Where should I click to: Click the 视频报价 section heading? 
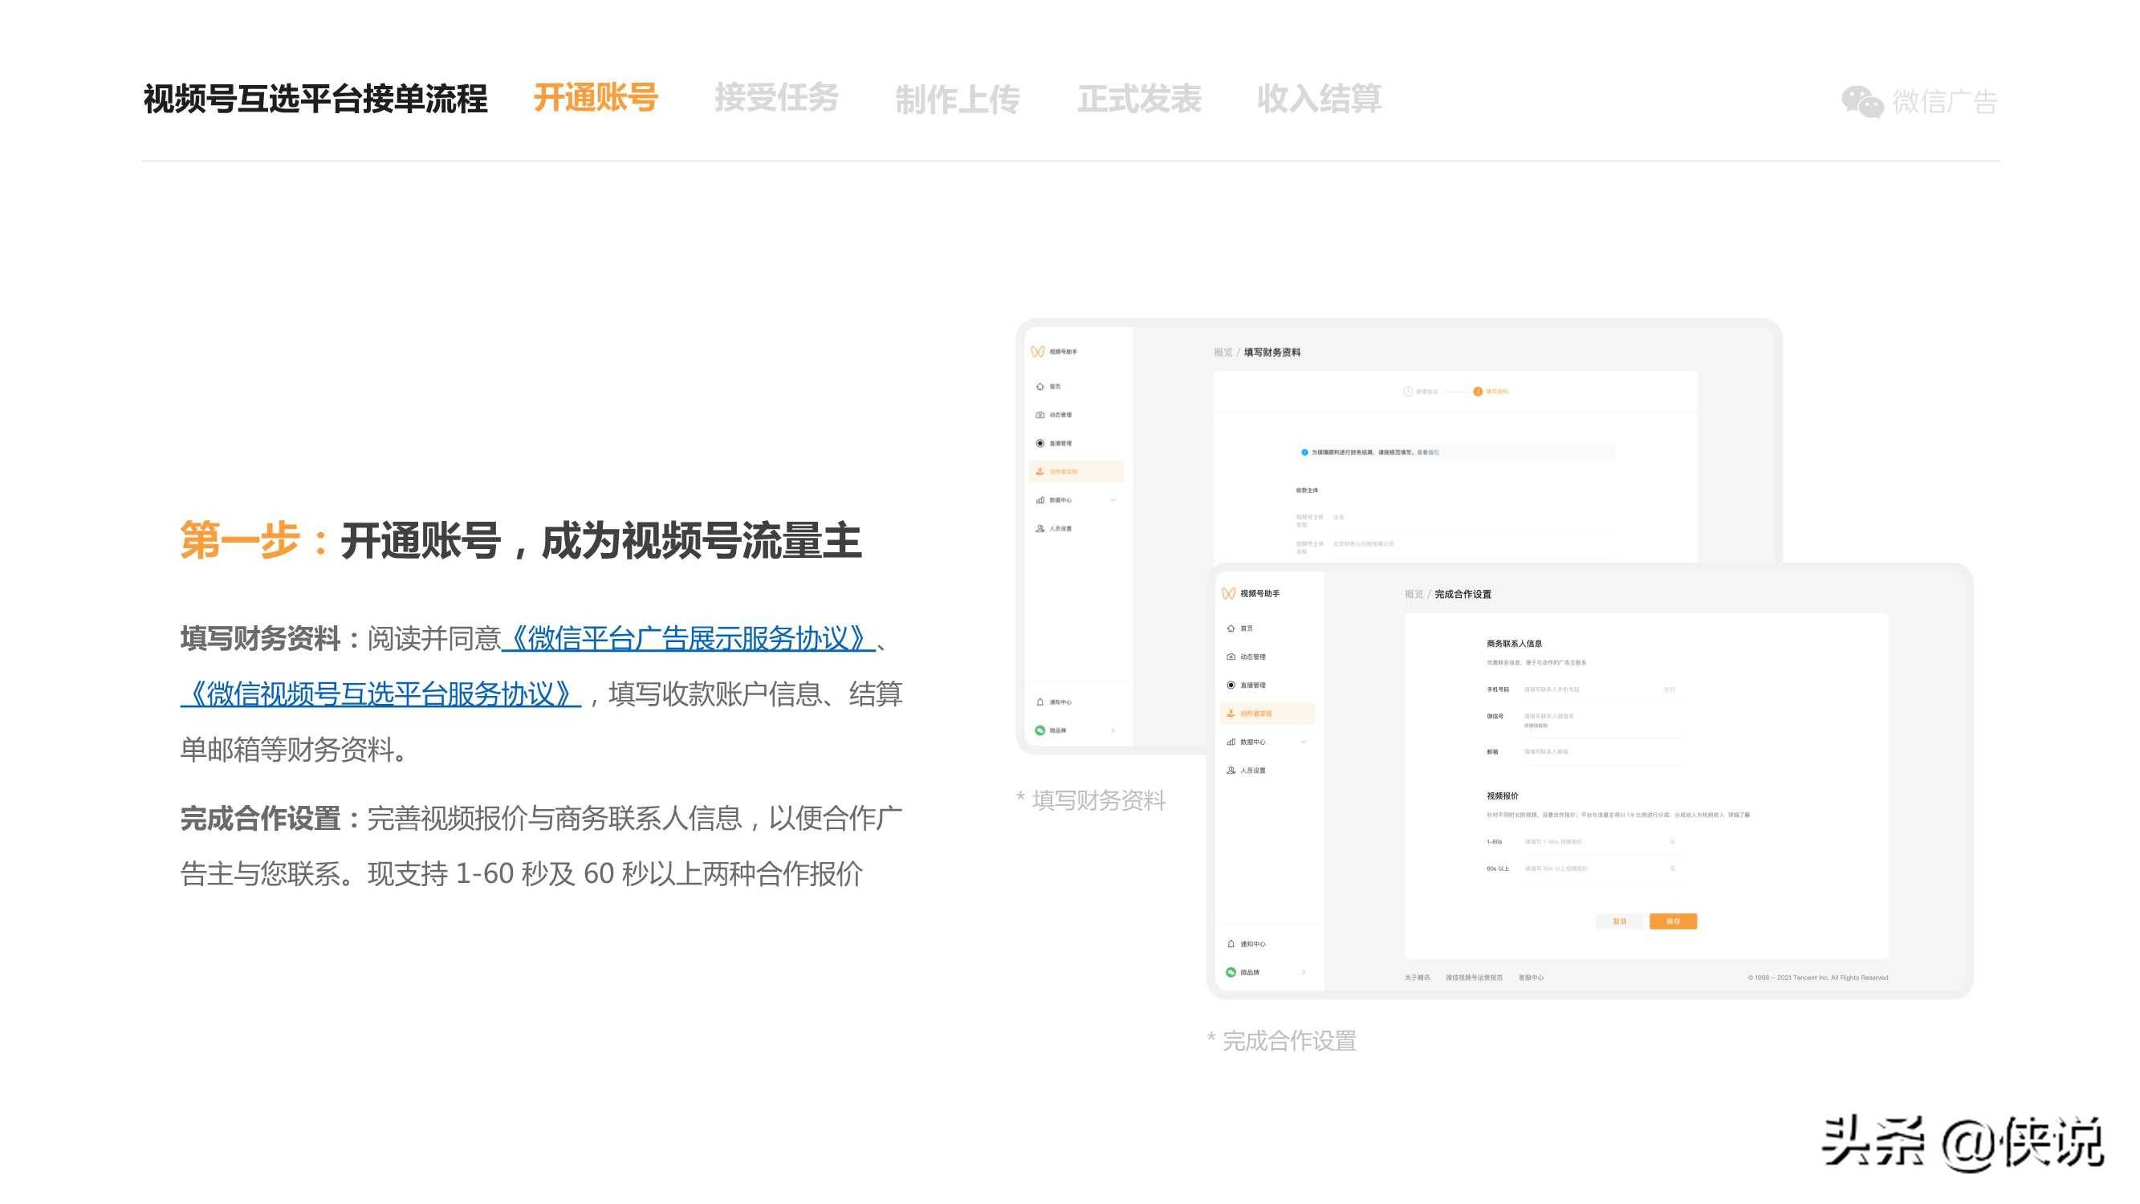pos(1502,796)
